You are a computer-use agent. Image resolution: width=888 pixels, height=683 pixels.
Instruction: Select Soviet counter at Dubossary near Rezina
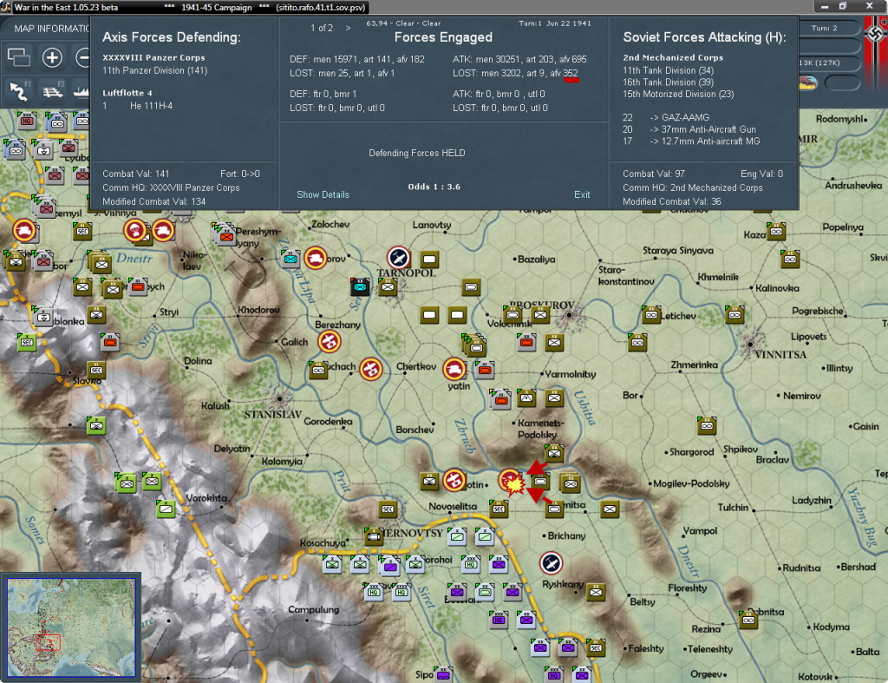click(x=748, y=620)
